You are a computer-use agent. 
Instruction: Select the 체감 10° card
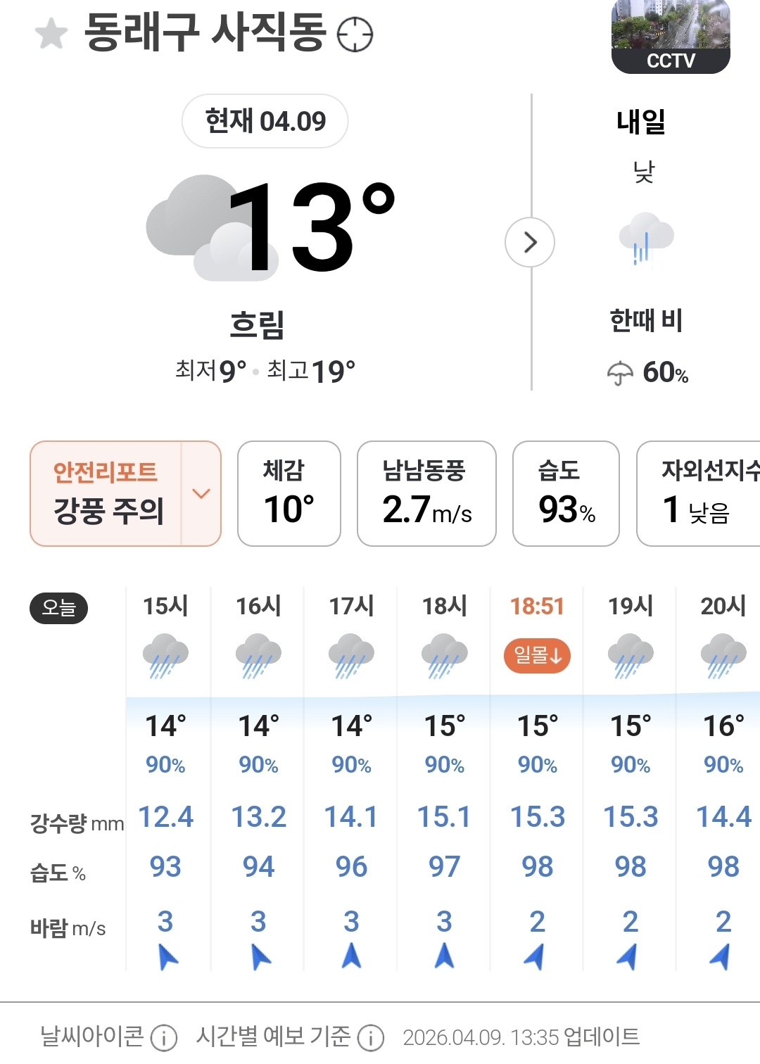click(x=289, y=493)
